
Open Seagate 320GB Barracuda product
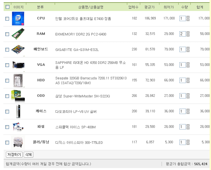[x=91, y=80]
